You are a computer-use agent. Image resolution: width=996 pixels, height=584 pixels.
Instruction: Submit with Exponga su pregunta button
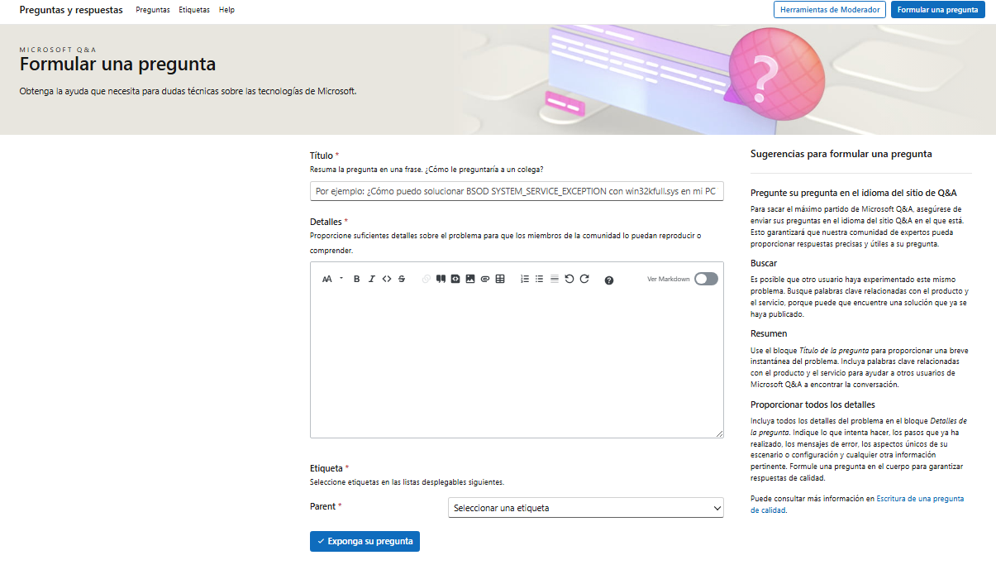point(365,541)
